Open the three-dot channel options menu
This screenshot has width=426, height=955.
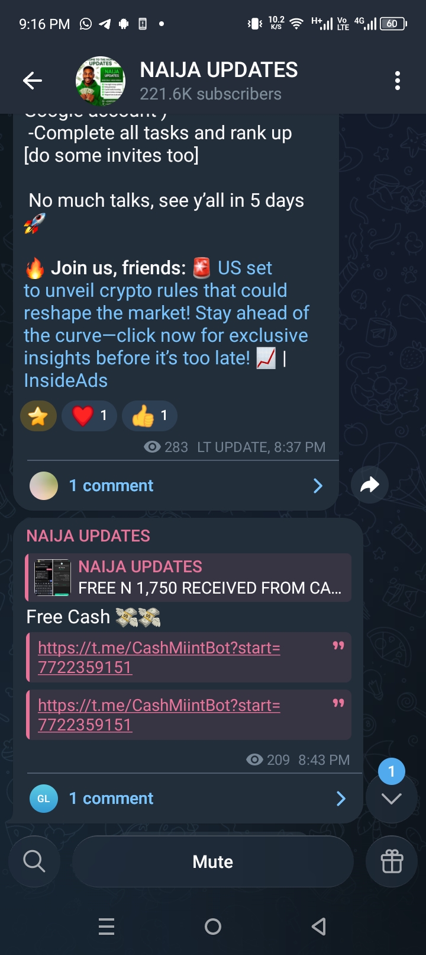(x=398, y=81)
